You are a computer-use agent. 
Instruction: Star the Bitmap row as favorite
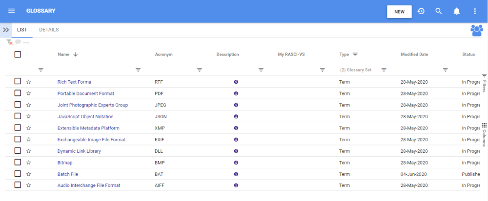[29, 163]
